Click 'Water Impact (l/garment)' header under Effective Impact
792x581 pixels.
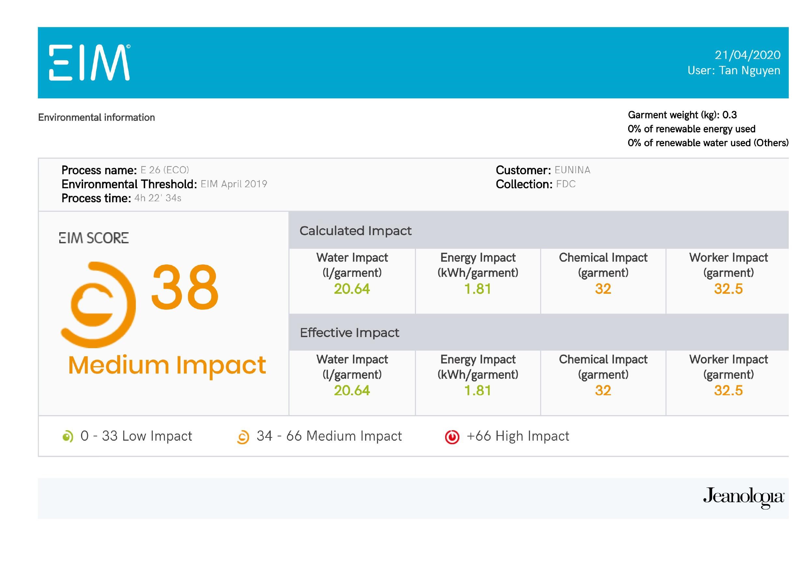coord(352,367)
